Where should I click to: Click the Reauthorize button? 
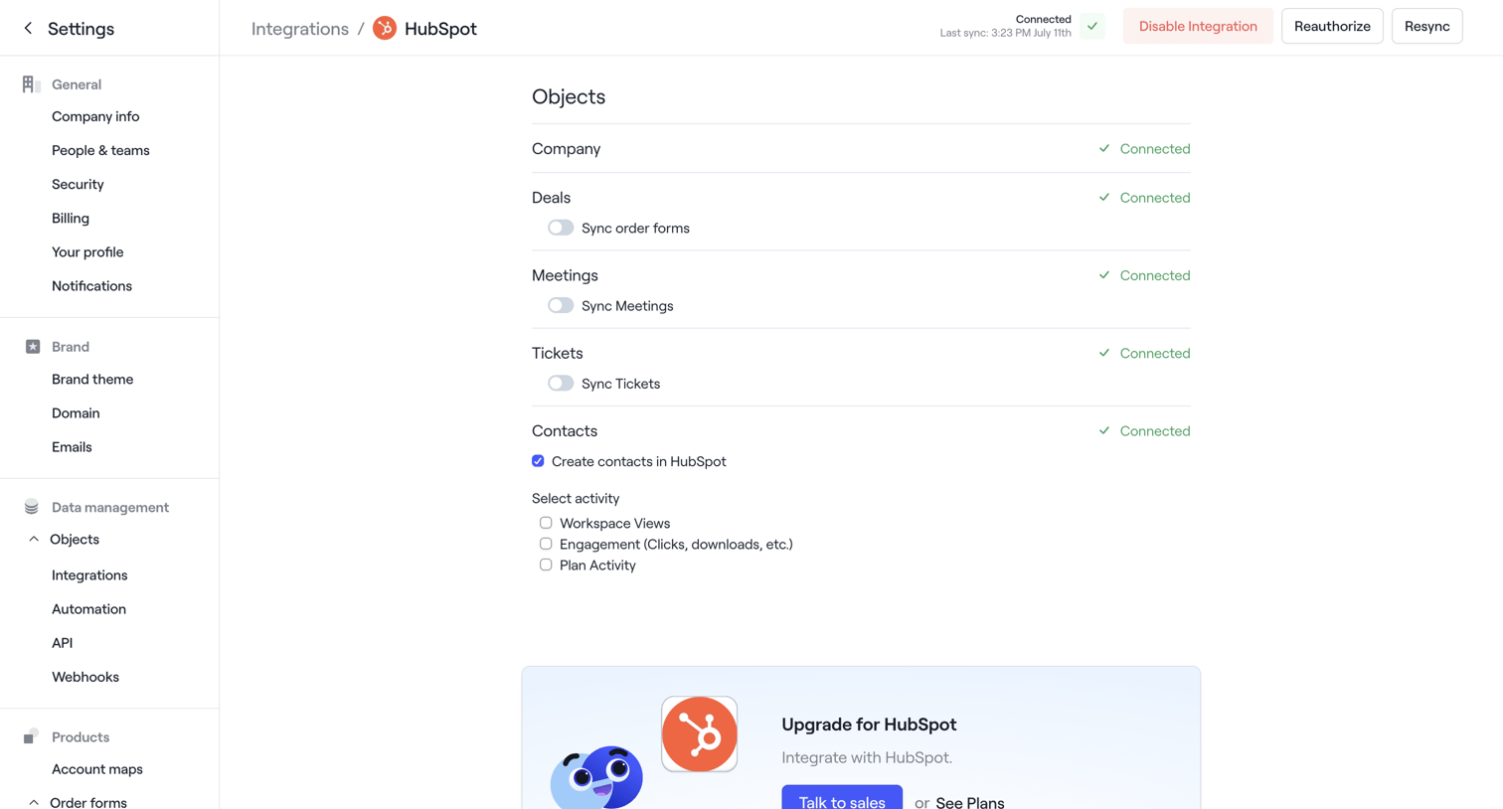click(x=1332, y=26)
